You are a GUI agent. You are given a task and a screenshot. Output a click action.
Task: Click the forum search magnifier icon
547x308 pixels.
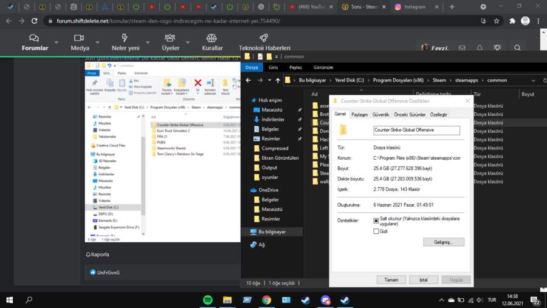(517, 48)
